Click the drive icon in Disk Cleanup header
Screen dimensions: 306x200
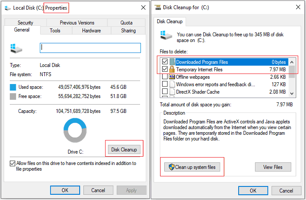point(166,35)
